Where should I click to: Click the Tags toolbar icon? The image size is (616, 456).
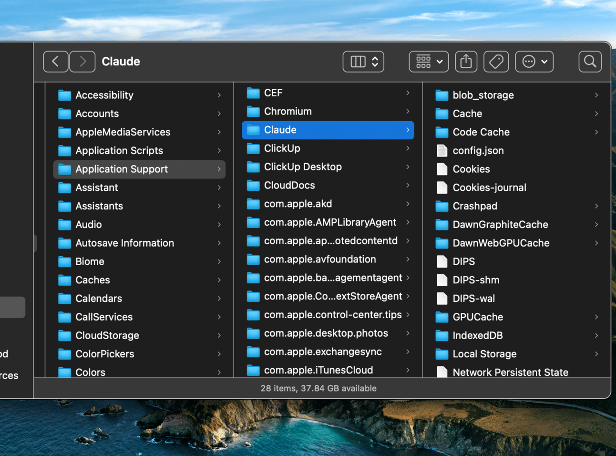pos(496,62)
